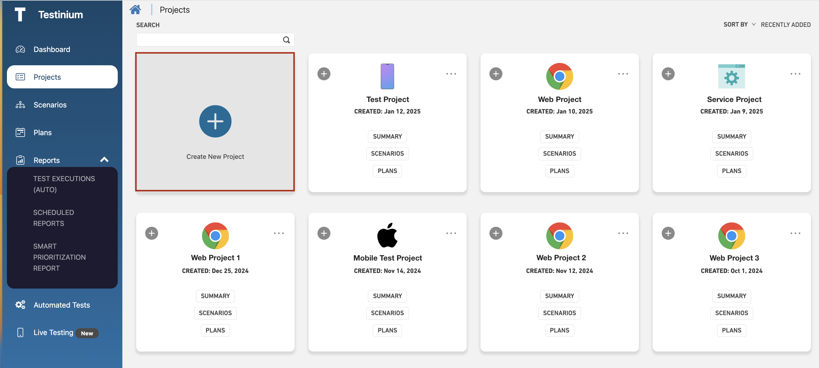The image size is (819, 368).
Task: Click the search magnifier icon
Action: click(286, 40)
